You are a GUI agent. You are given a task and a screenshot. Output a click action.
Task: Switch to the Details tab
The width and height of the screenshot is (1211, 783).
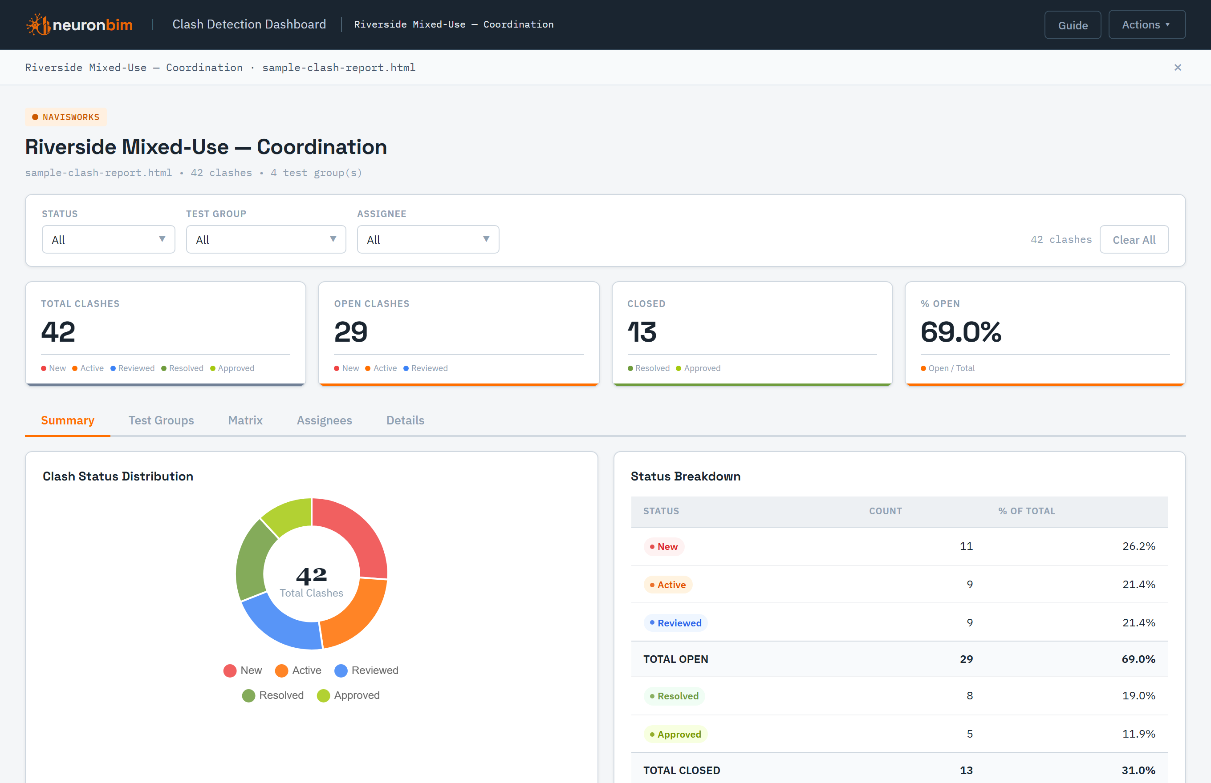click(405, 420)
